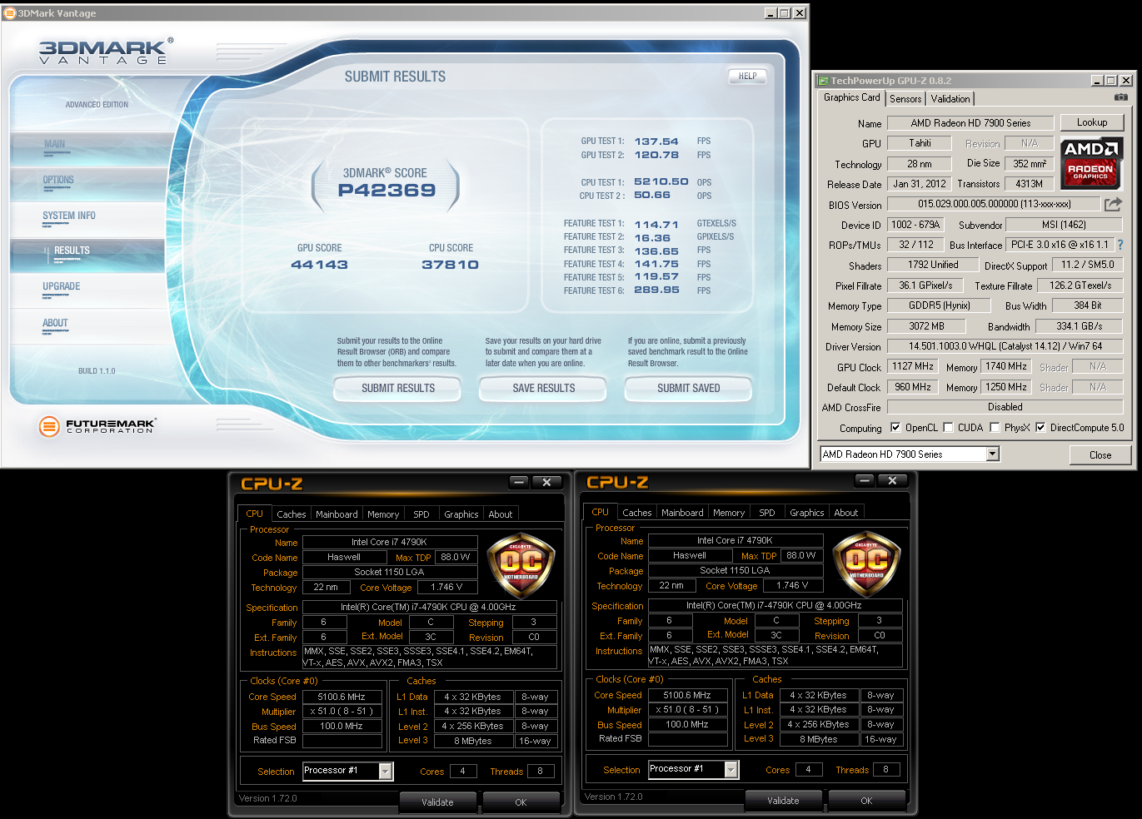Open SPD tab in left CPU-Z

(x=421, y=514)
